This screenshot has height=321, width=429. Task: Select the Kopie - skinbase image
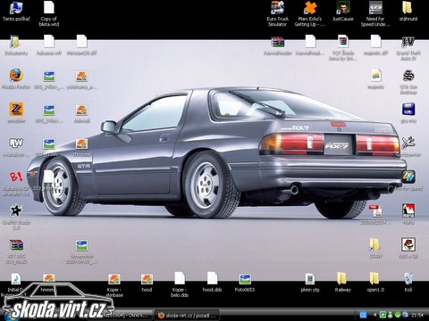pos(114,279)
